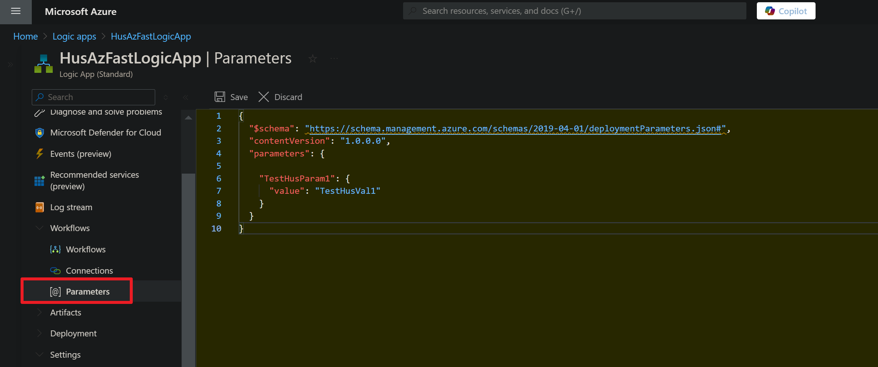
Task: Click the Microsoft Azure title
Action: [81, 12]
